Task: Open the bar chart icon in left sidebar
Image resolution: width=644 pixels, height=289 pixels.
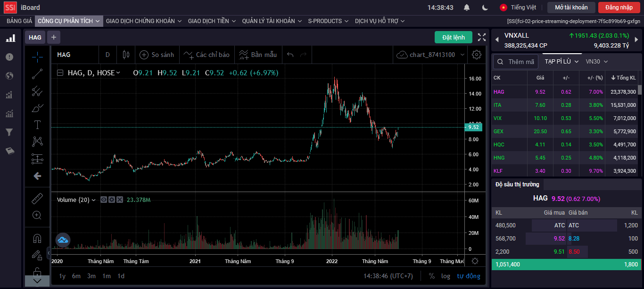Action: (10, 38)
